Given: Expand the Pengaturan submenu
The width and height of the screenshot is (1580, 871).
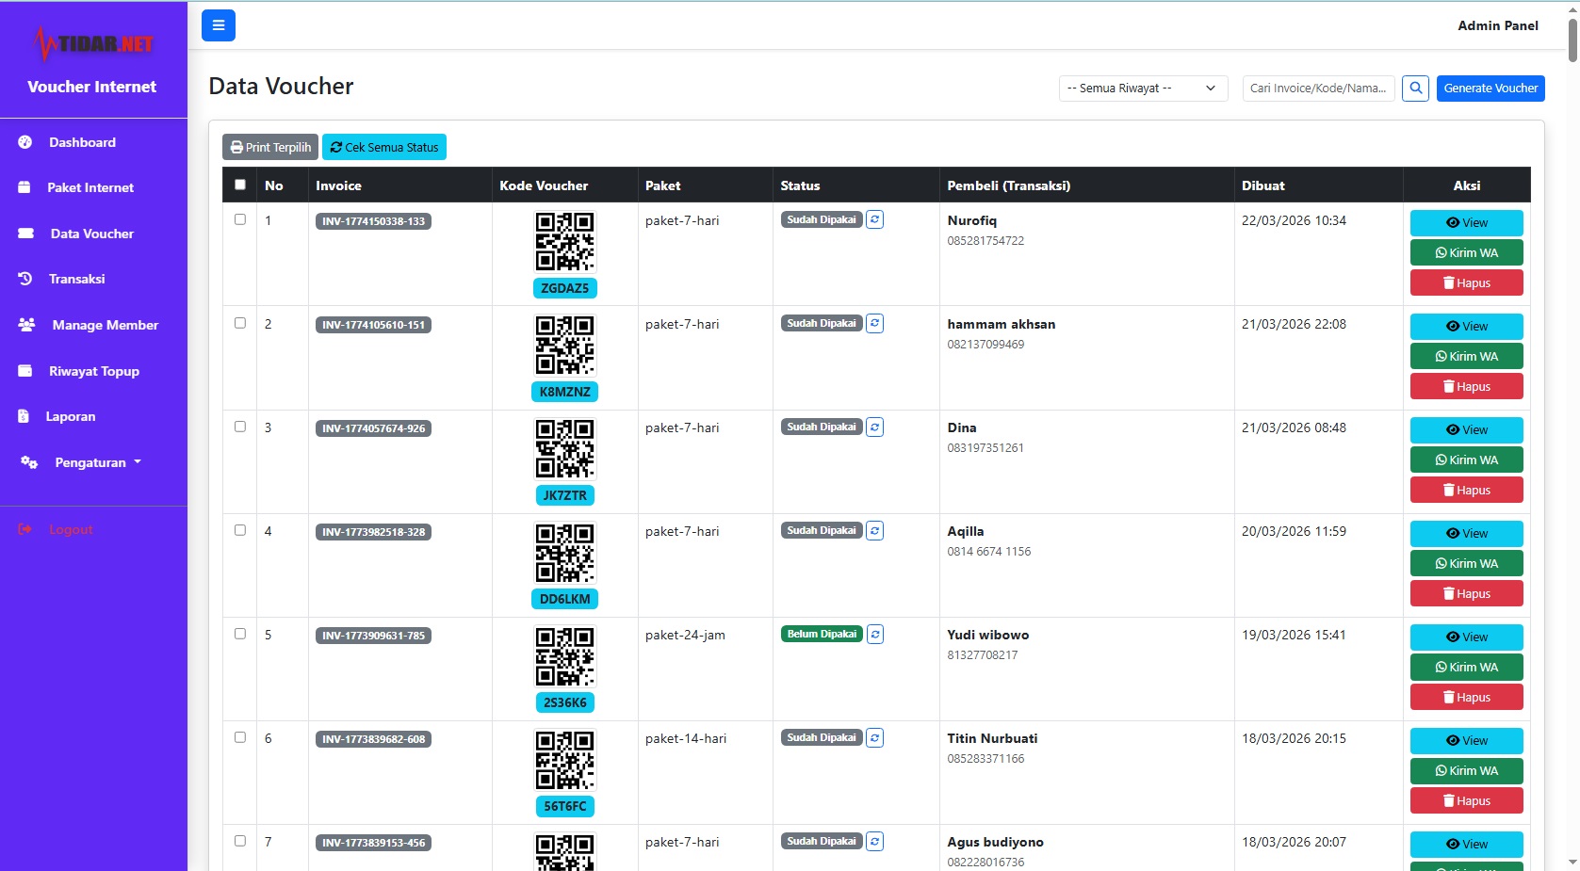Looking at the screenshot, I should [x=93, y=462].
